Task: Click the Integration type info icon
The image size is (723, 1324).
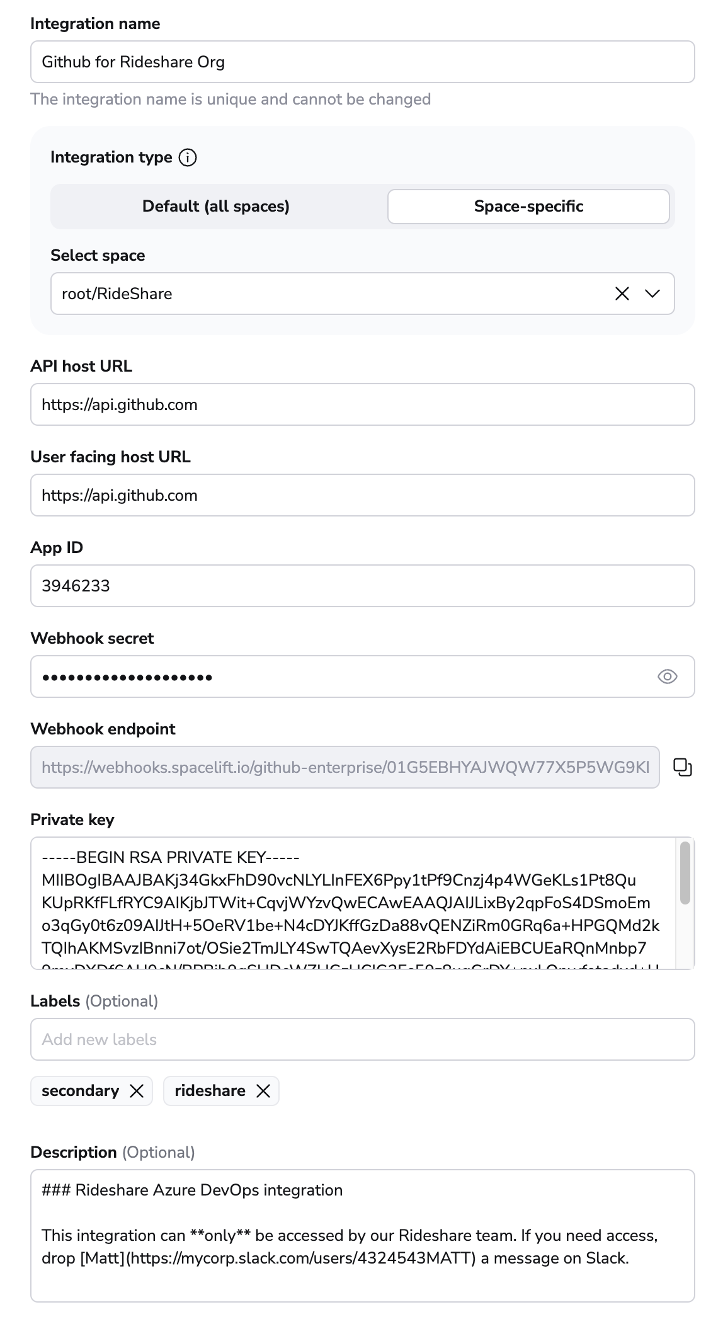Action: [x=188, y=157]
